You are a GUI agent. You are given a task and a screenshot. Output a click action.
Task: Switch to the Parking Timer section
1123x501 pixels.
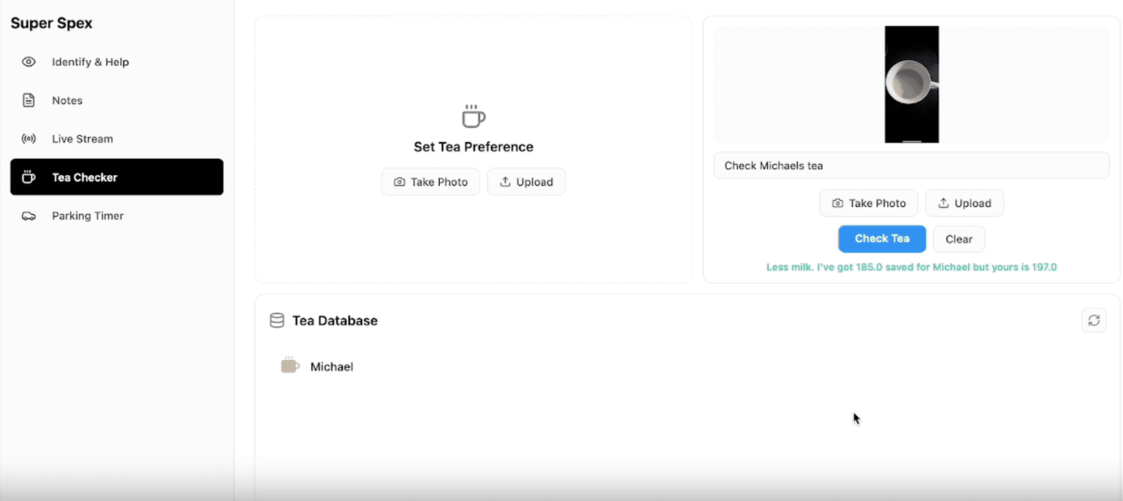click(x=88, y=215)
